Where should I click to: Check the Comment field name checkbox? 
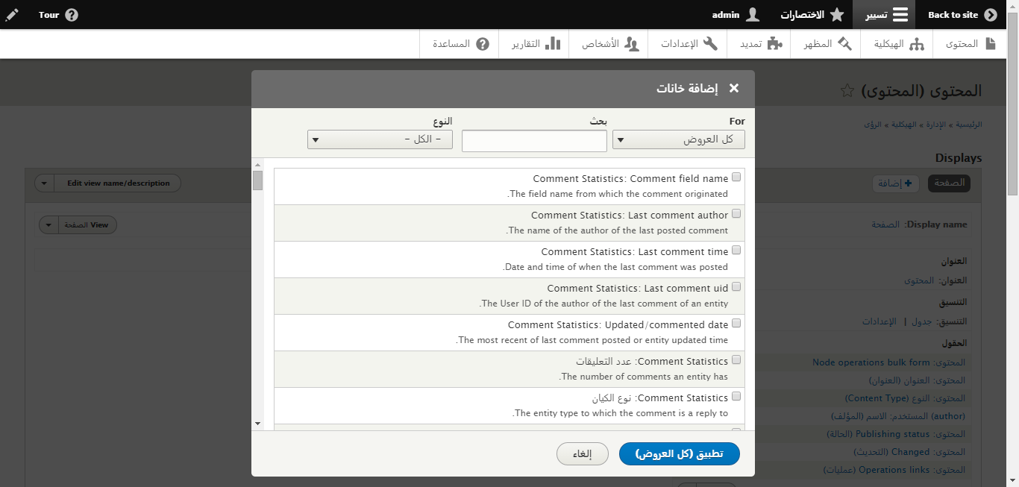(x=736, y=177)
